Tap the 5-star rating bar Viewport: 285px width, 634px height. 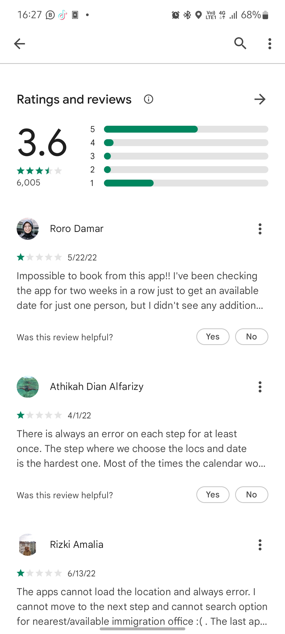(186, 129)
